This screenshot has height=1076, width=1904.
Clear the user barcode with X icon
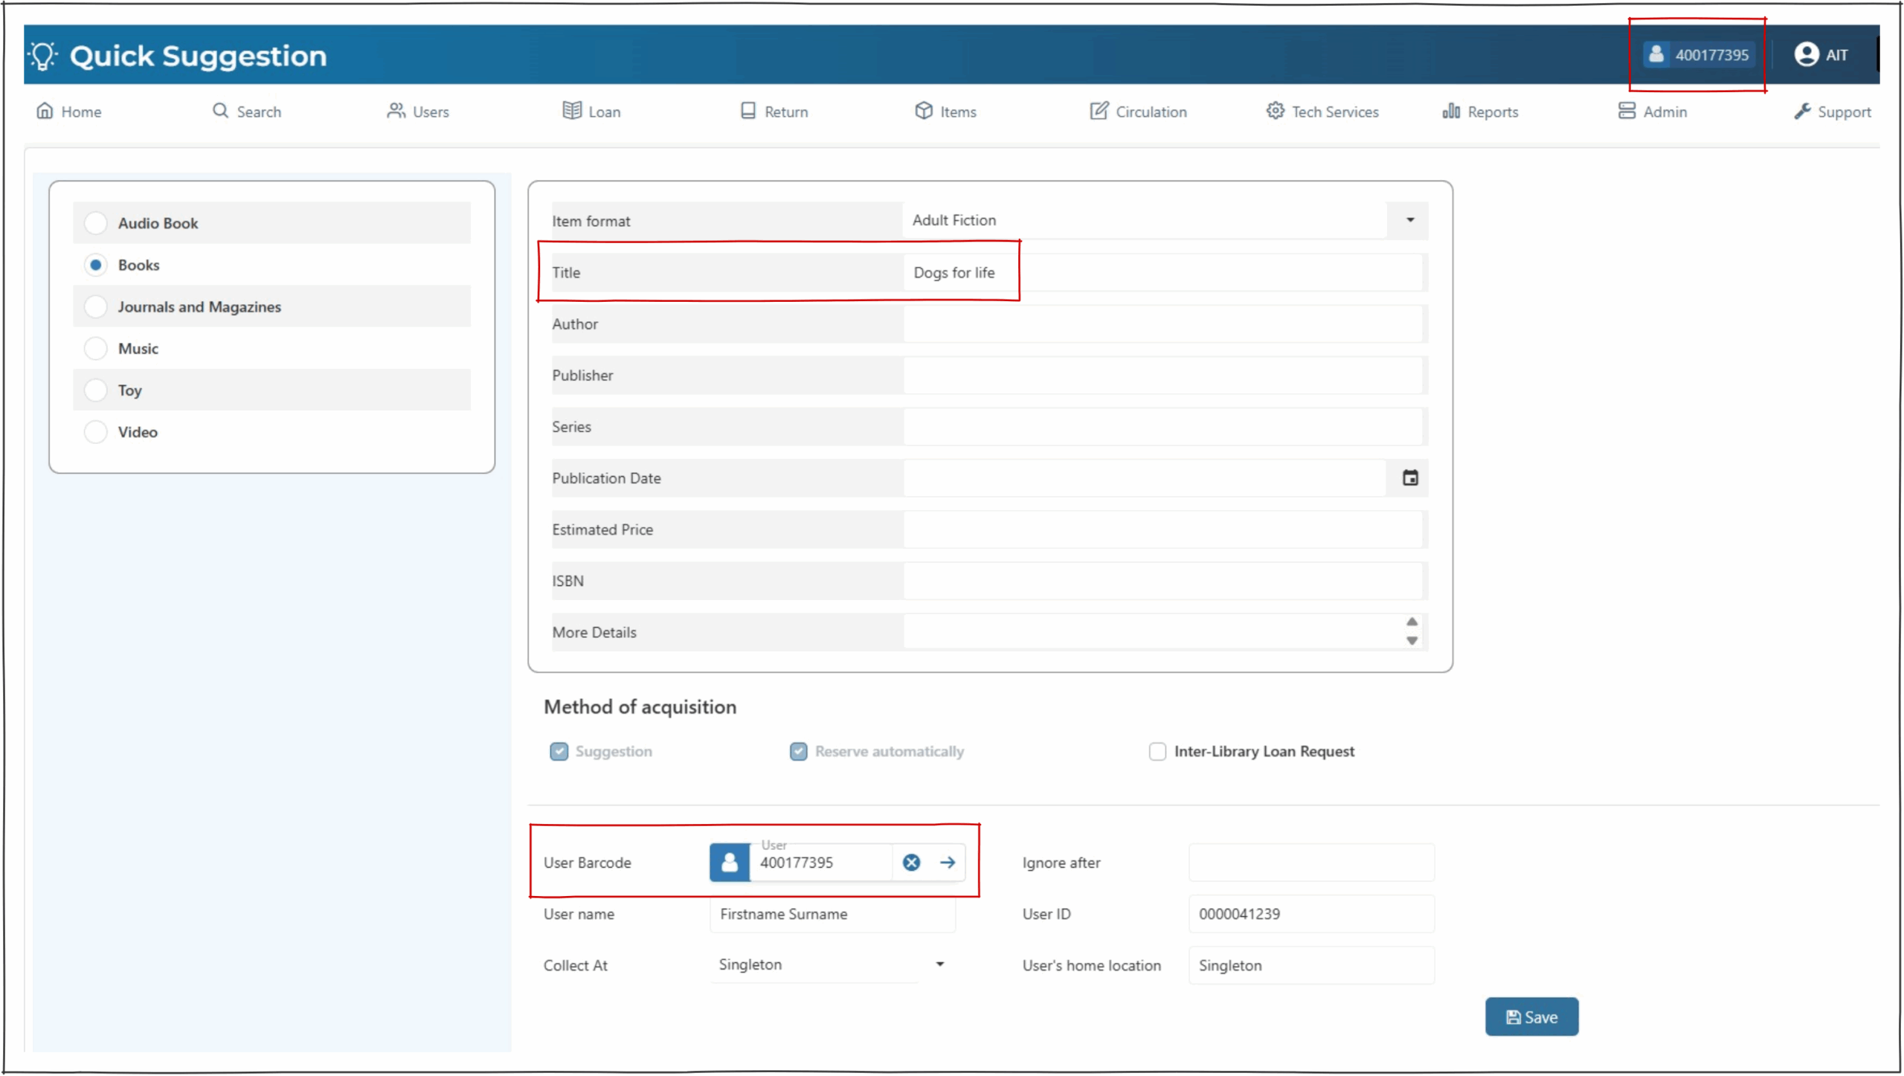click(911, 863)
